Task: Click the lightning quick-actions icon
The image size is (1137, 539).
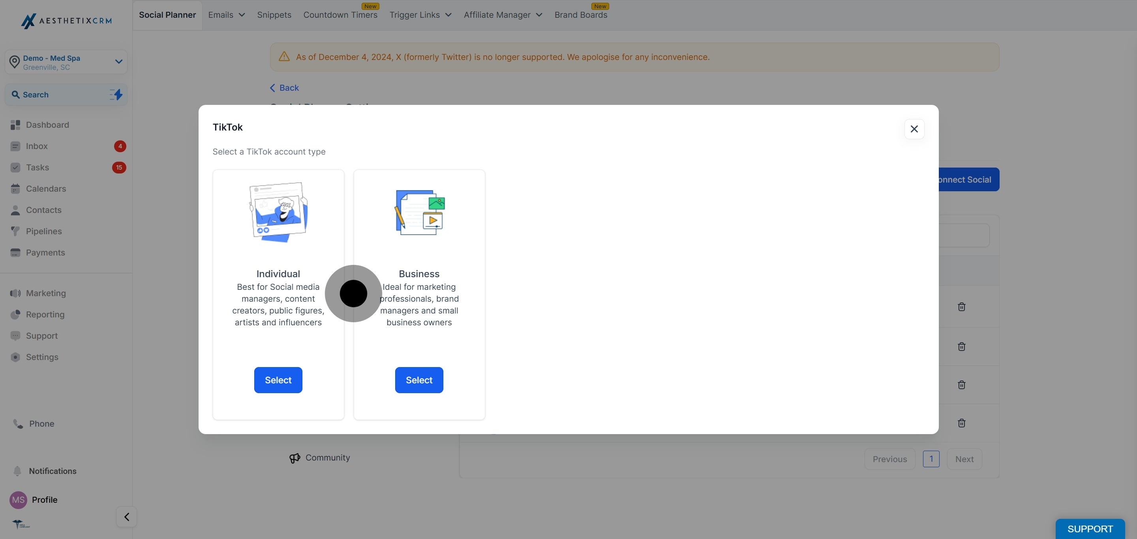Action: (116, 94)
